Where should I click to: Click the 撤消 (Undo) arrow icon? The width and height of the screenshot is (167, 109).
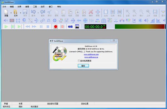pos(33,12)
